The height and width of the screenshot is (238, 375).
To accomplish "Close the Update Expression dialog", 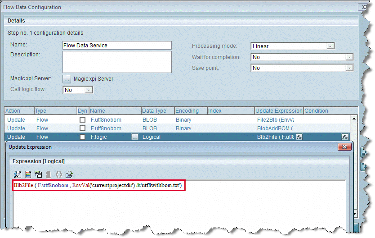I will [x=344, y=146].
